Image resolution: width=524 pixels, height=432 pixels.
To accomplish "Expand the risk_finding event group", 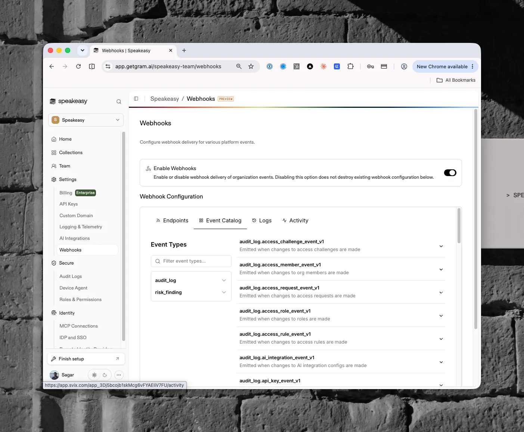I will 191,292.
